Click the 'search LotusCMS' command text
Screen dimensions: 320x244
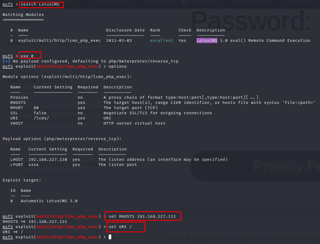(x=40, y=4)
